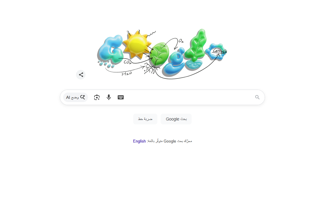Click the بحث Google search button
329x197 pixels.
[x=176, y=119]
